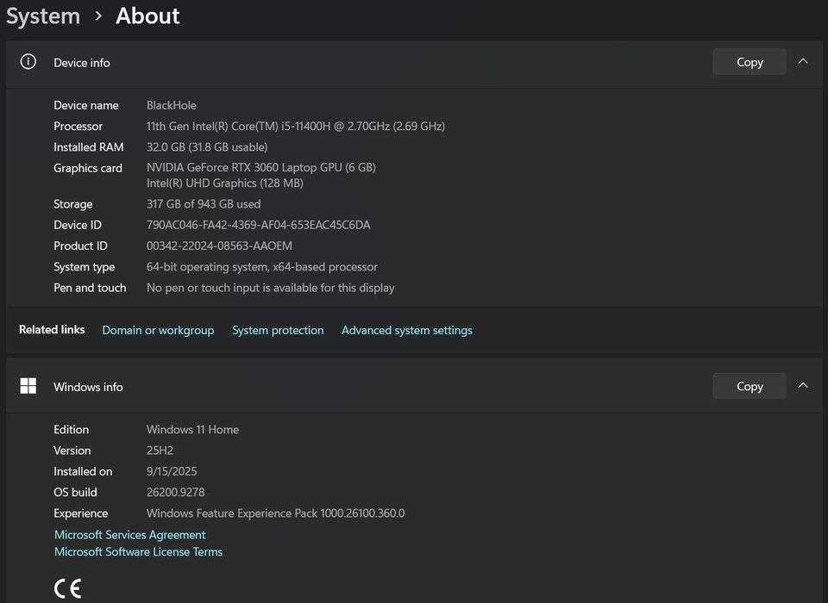Select the Windows Feature Experience Pack value
Viewport: 828px width, 603px height.
(x=275, y=513)
